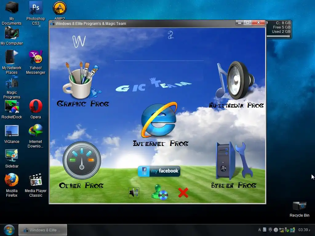The image size is (315, 236).
Task: Click the red X exit icon
Action: click(183, 193)
